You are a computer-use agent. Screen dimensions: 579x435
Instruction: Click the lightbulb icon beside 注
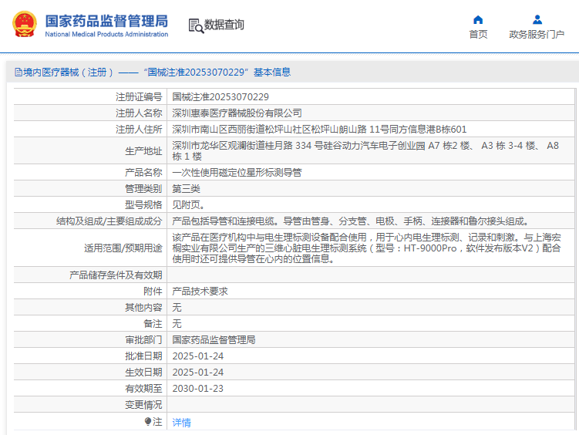click(148, 421)
